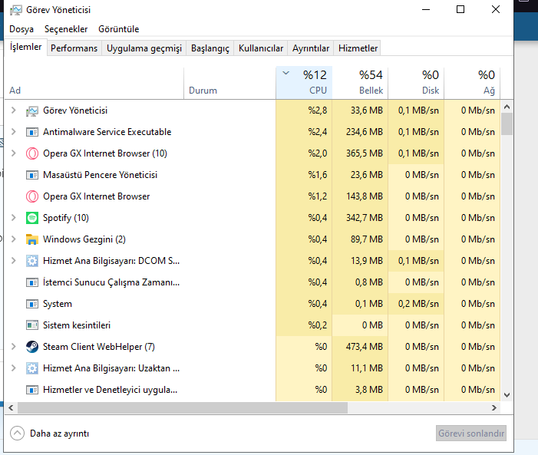Viewport: 538px width, 455px height.
Task: Click the 89,7 MB memory value
Action: pos(366,239)
